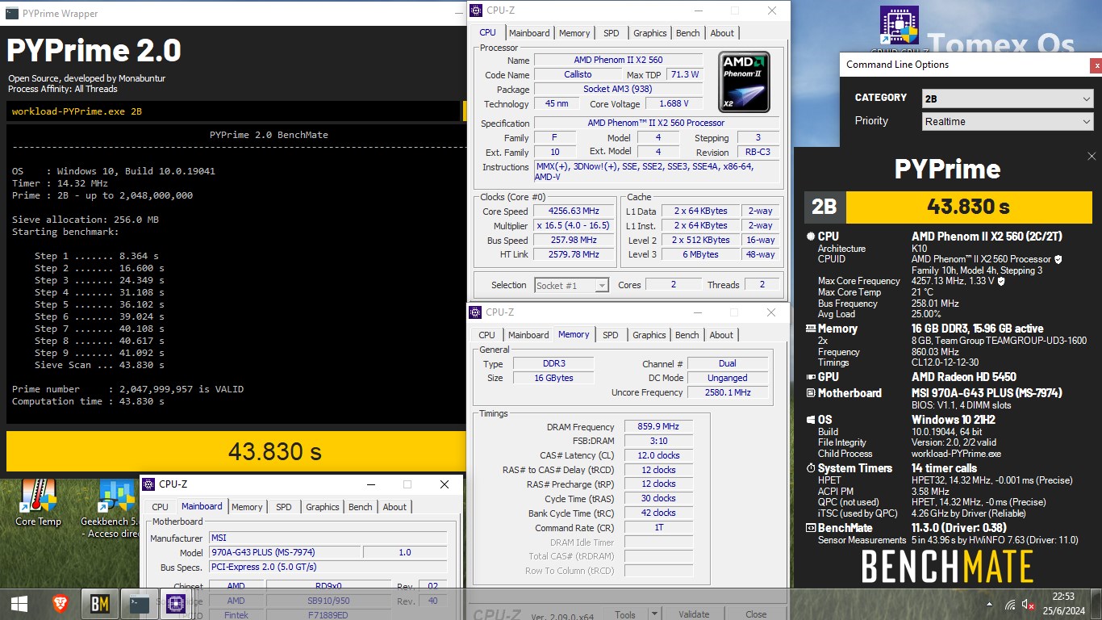
Task: Open the CATEGORY dropdown showing 2B
Action: click(x=1008, y=98)
